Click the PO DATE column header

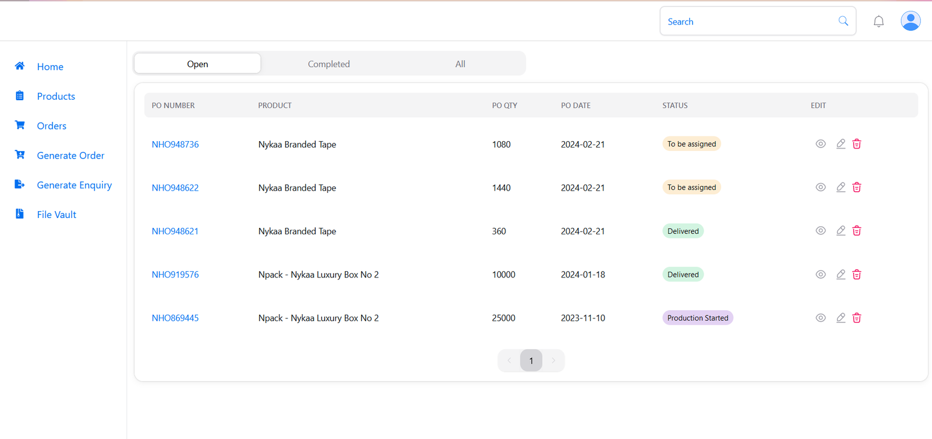(x=576, y=106)
